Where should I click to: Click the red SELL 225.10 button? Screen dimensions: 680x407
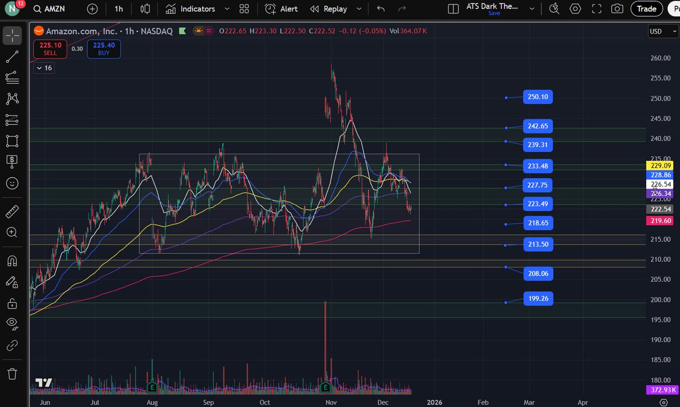(x=50, y=49)
